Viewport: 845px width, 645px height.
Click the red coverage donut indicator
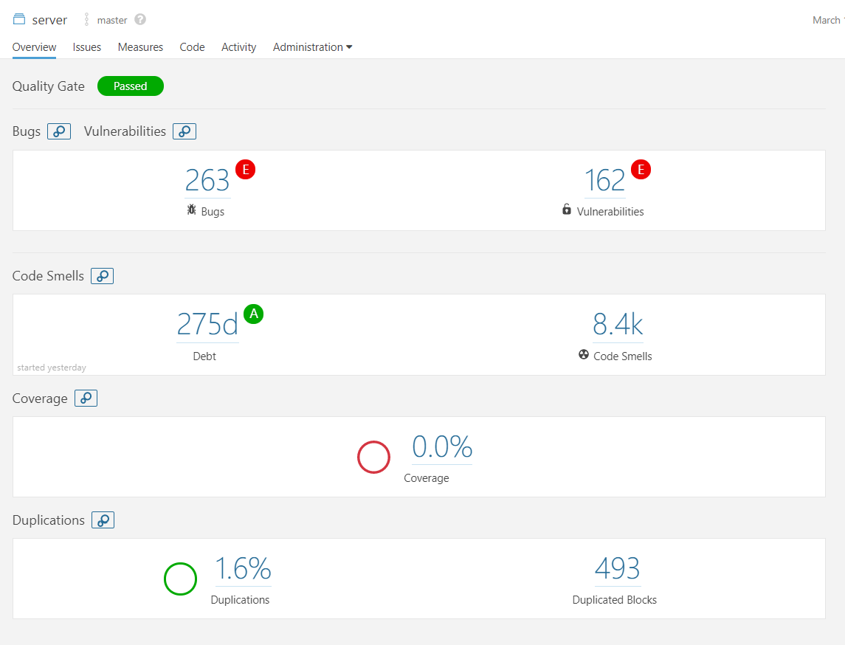373,457
